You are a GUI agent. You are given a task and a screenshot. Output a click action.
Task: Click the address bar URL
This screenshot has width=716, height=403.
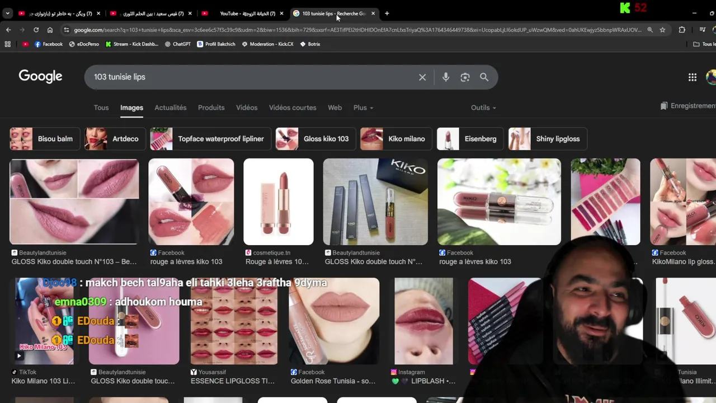tap(357, 30)
